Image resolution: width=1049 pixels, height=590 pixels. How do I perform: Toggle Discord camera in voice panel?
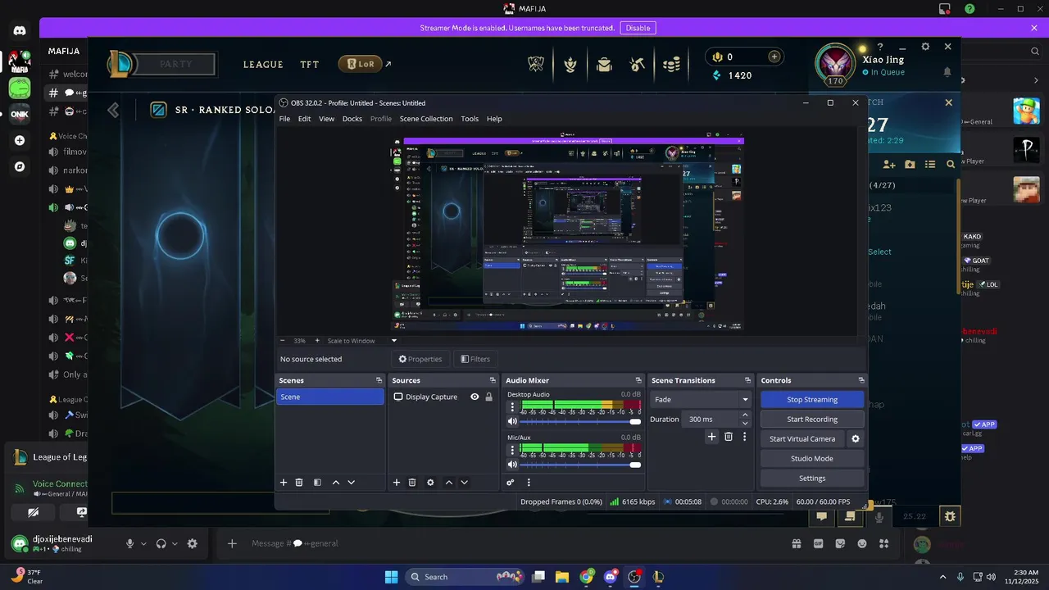tap(33, 512)
